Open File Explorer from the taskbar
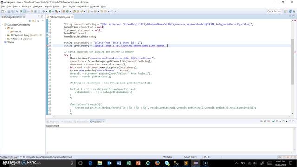The image size is (297, 167). [x=100, y=163]
